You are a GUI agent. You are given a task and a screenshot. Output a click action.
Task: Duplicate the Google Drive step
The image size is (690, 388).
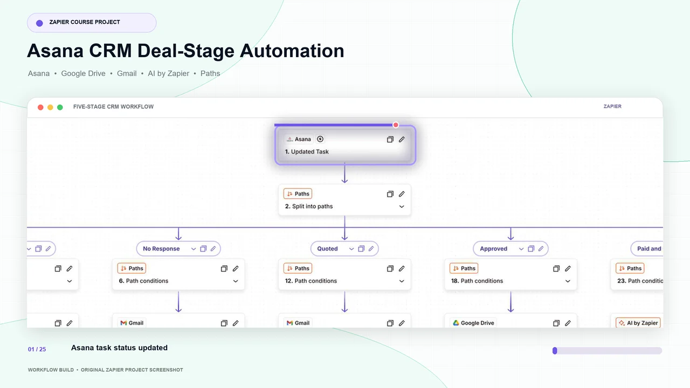(x=556, y=323)
